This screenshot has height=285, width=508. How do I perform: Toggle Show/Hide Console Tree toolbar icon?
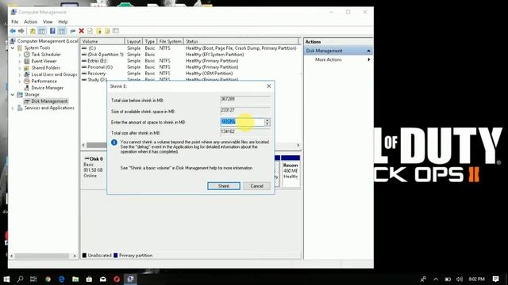[42, 31]
